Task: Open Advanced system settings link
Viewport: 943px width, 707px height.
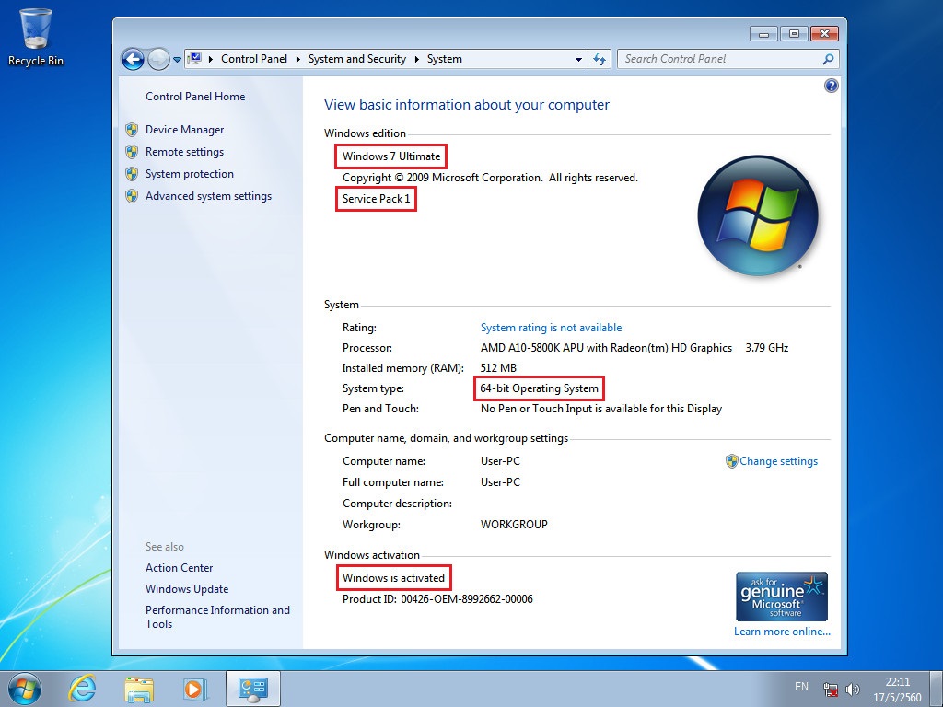Action: point(209,196)
